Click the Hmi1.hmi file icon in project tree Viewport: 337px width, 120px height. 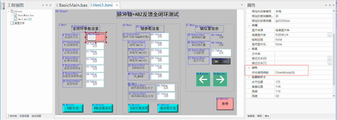click(x=16, y=19)
